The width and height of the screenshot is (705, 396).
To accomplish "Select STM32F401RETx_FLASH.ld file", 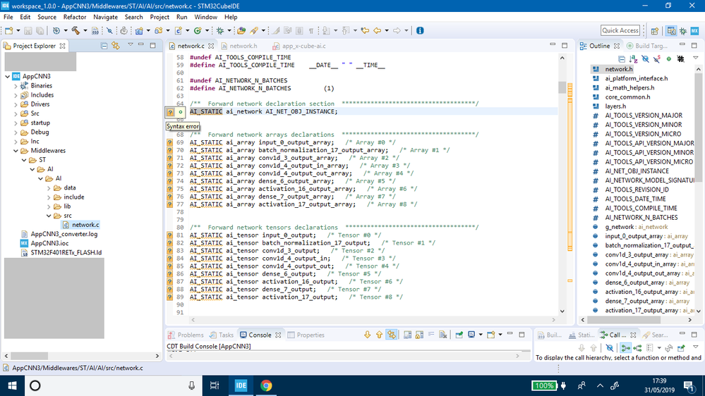I will pos(61,253).
